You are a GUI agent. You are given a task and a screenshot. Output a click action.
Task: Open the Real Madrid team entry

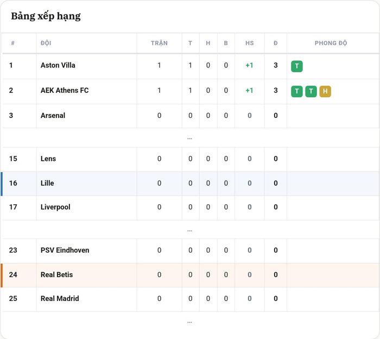[x=60, y=298]
